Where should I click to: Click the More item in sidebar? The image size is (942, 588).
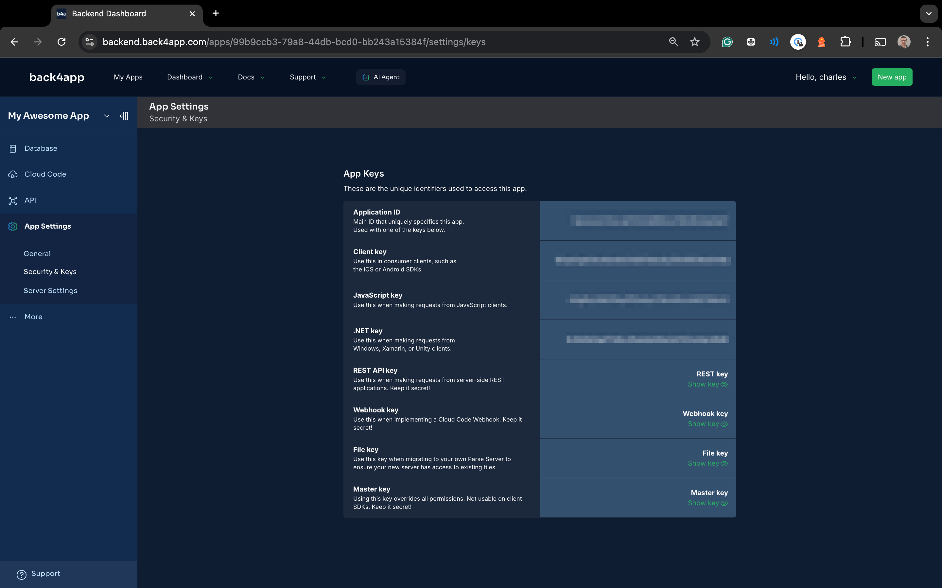pyautogui.click(x=33, y=317)
